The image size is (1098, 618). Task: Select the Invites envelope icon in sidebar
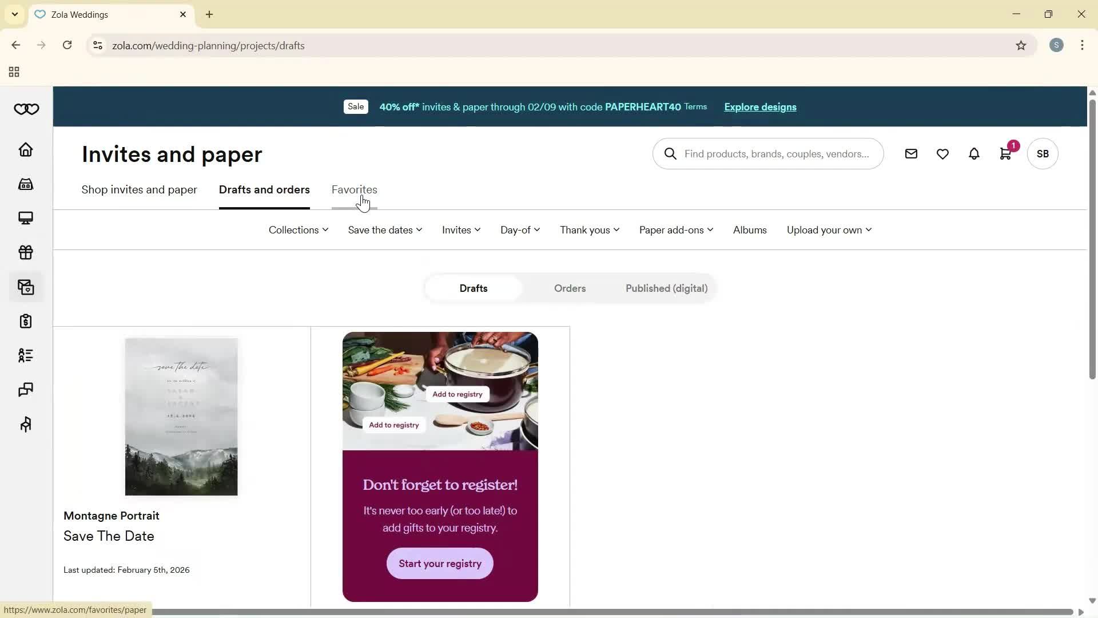pyautogui.click(x=26, y=287)
